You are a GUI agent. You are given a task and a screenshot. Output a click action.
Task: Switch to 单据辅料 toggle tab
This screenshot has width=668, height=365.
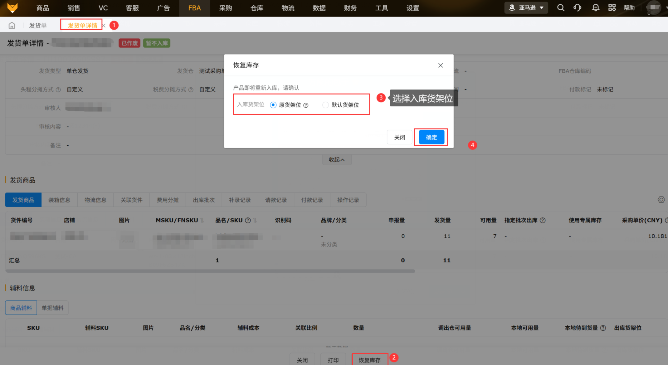coord(52,308)
